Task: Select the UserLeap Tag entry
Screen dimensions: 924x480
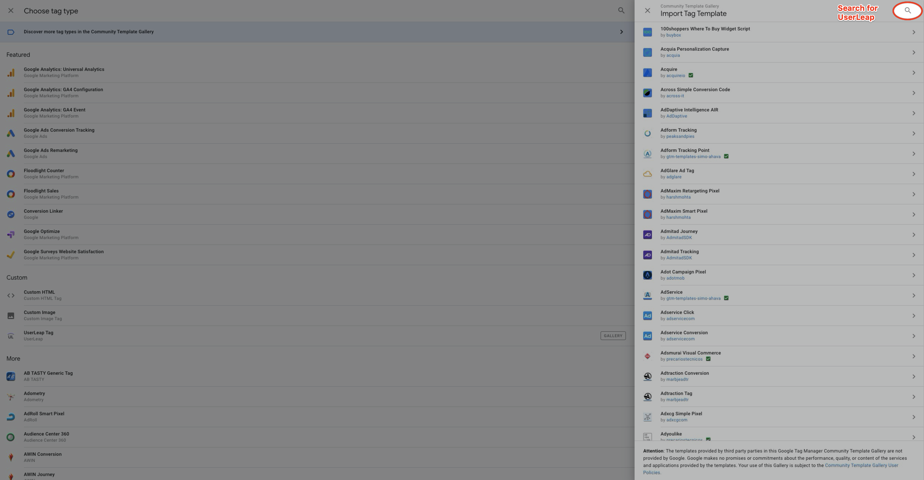Action: point(317,336)
